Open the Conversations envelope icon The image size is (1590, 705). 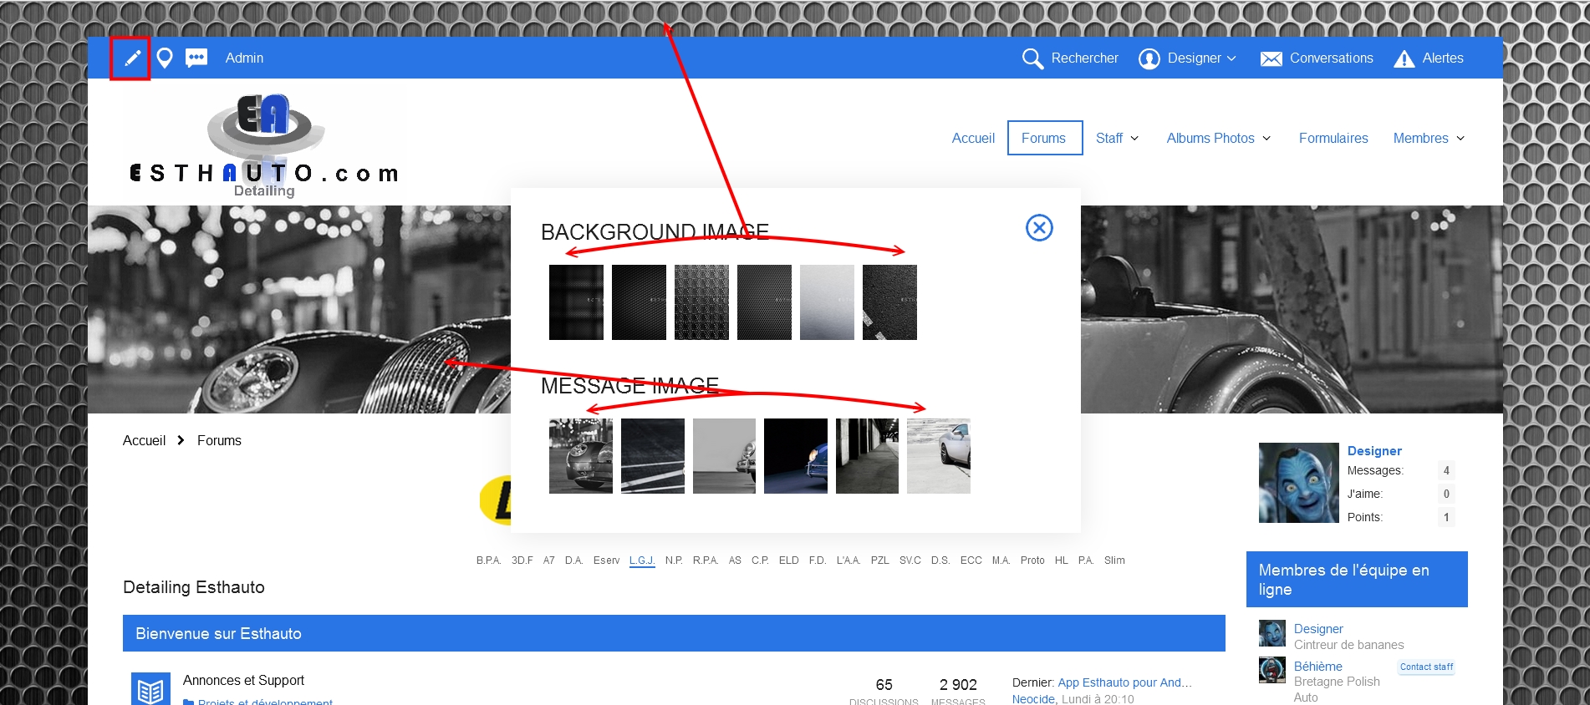pos(1271,58)
